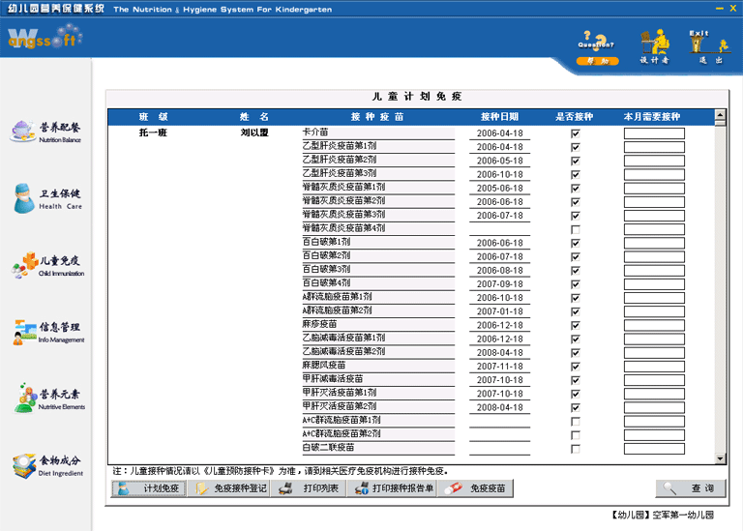Screen dimensions: 743x531
Task: Check the A+C群流脑疫苗第2剂 checkbox
Action: pos(576,435)
